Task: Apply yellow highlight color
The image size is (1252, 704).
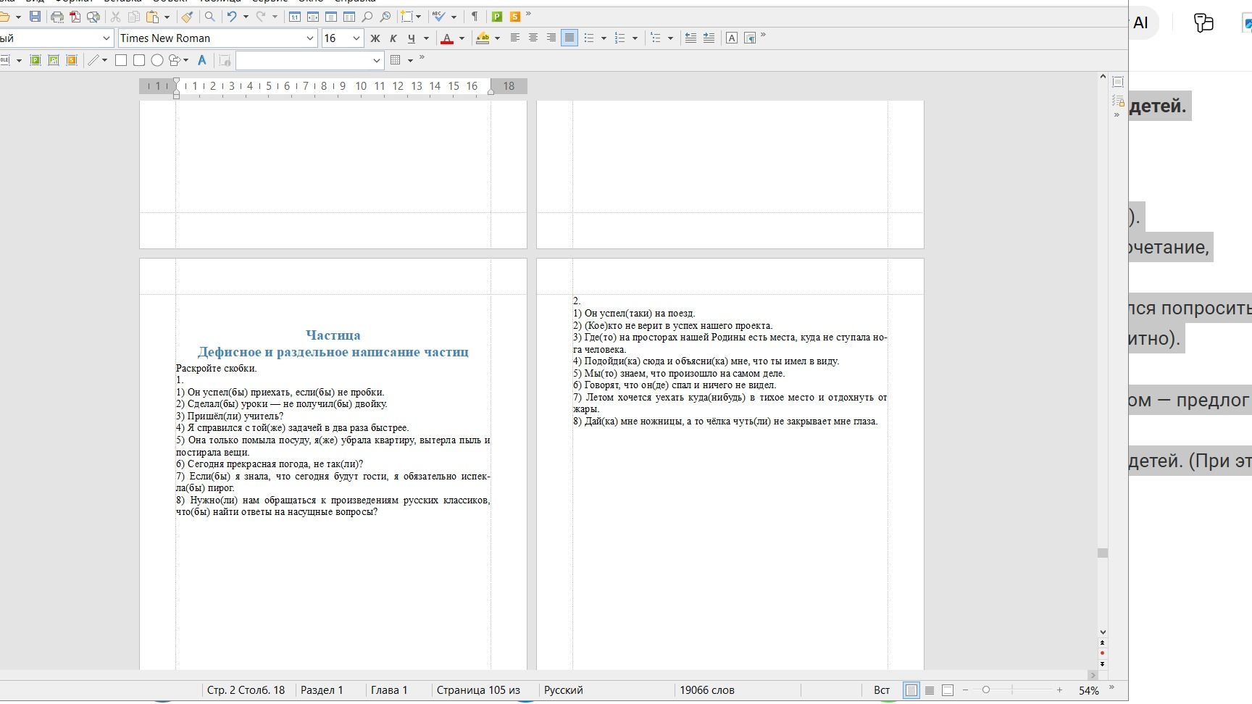Action: (483, 38)
